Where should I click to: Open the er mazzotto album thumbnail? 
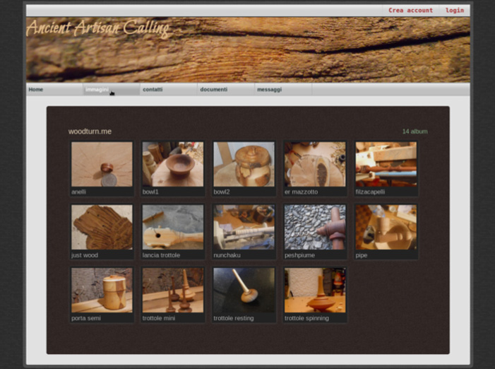315,164
